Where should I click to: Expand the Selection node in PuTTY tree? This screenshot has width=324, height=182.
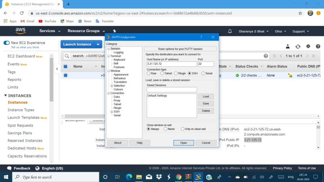(112, 86)
